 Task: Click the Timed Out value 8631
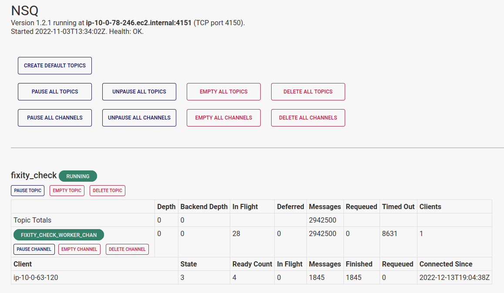(x=390, y=233)
